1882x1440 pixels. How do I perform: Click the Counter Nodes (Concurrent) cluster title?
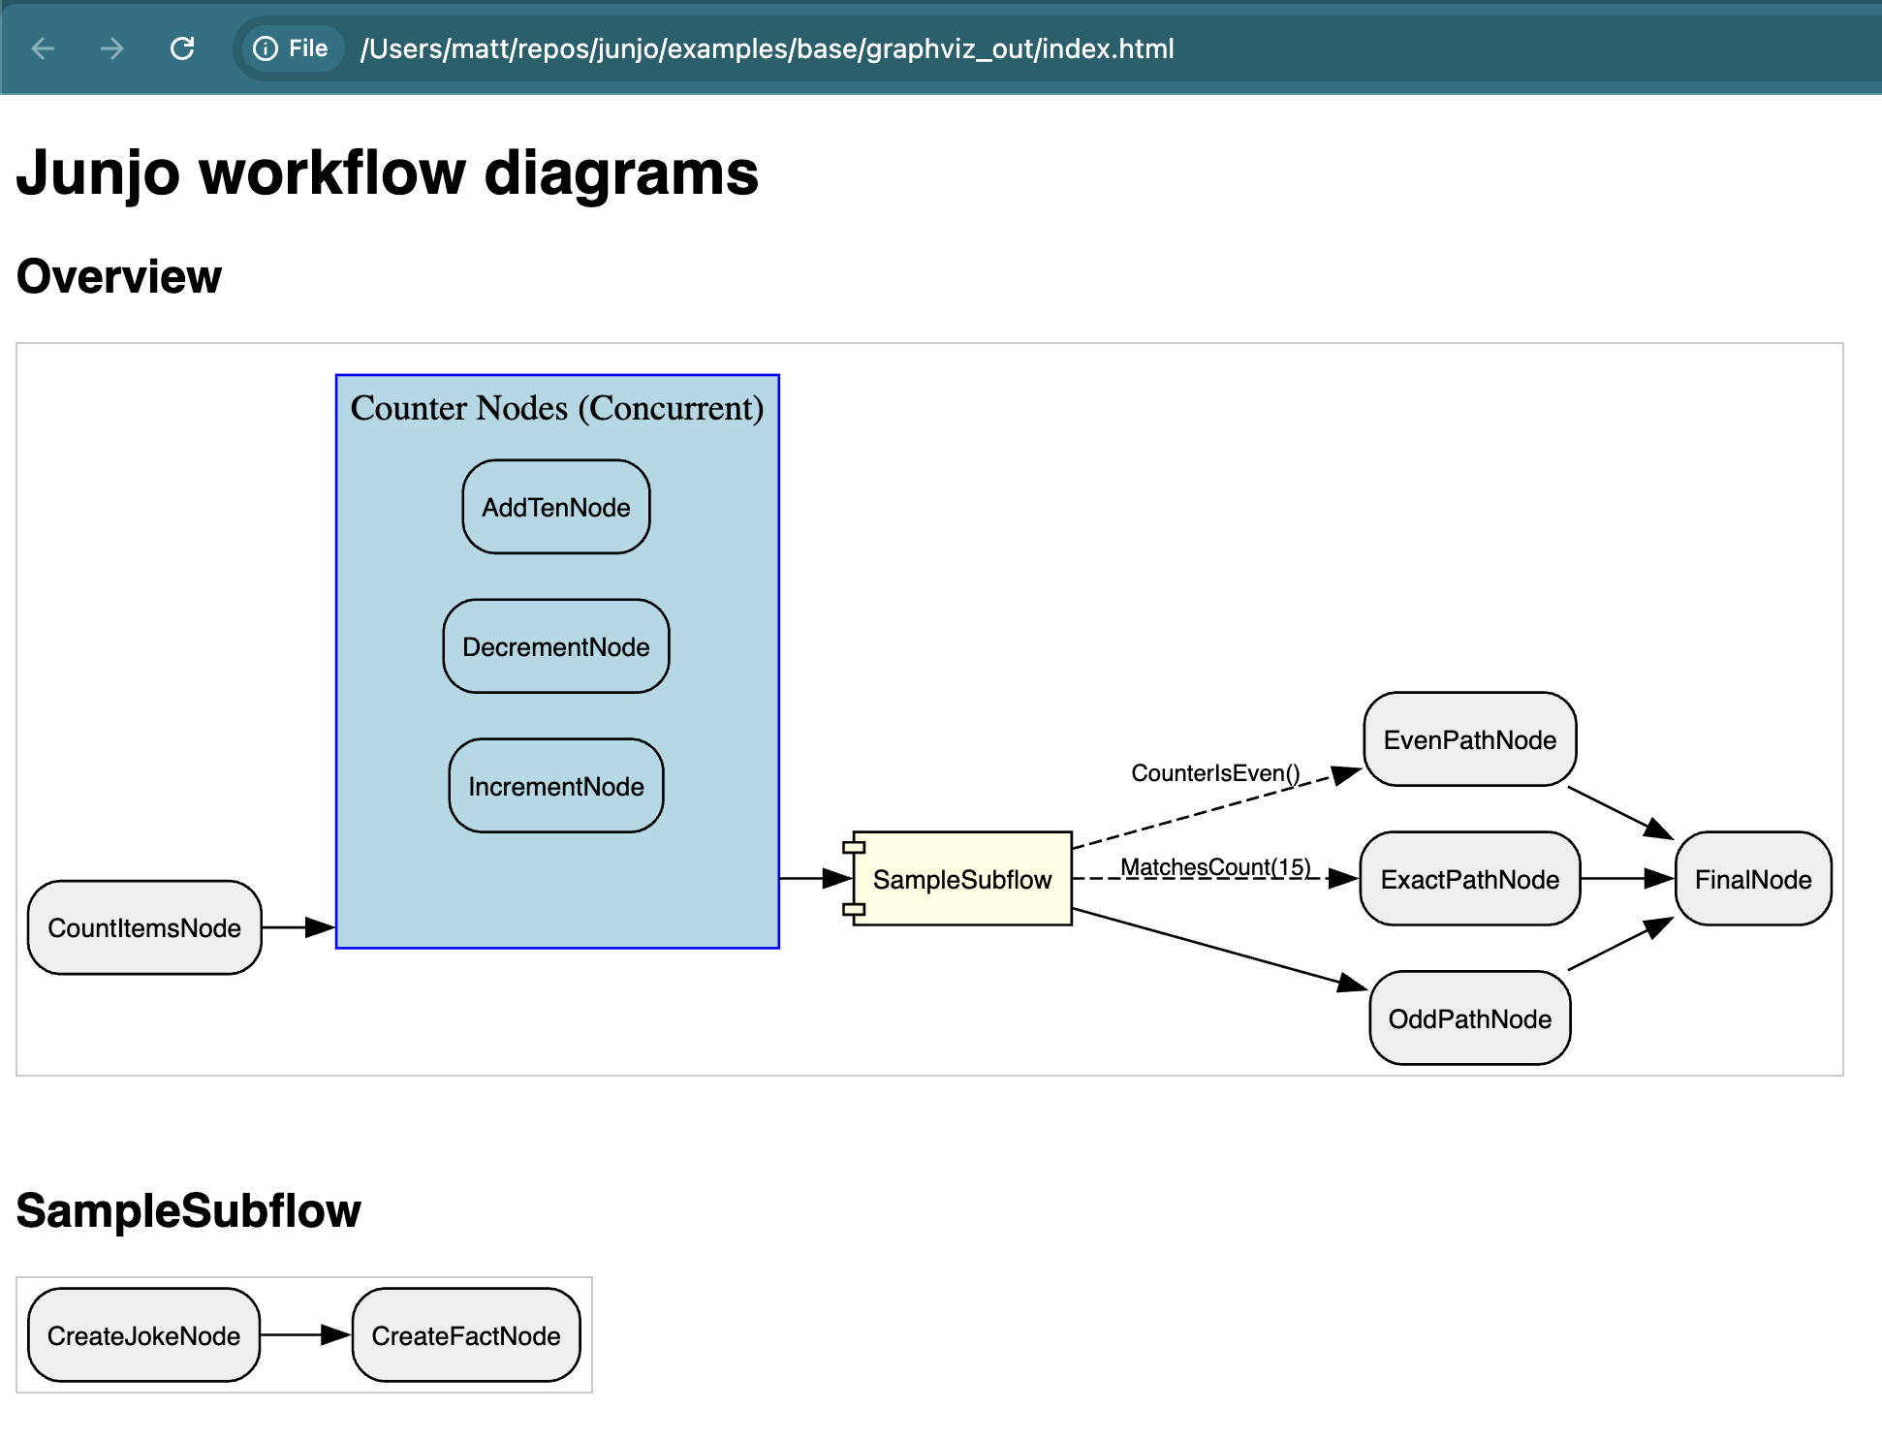coord(556,408)
